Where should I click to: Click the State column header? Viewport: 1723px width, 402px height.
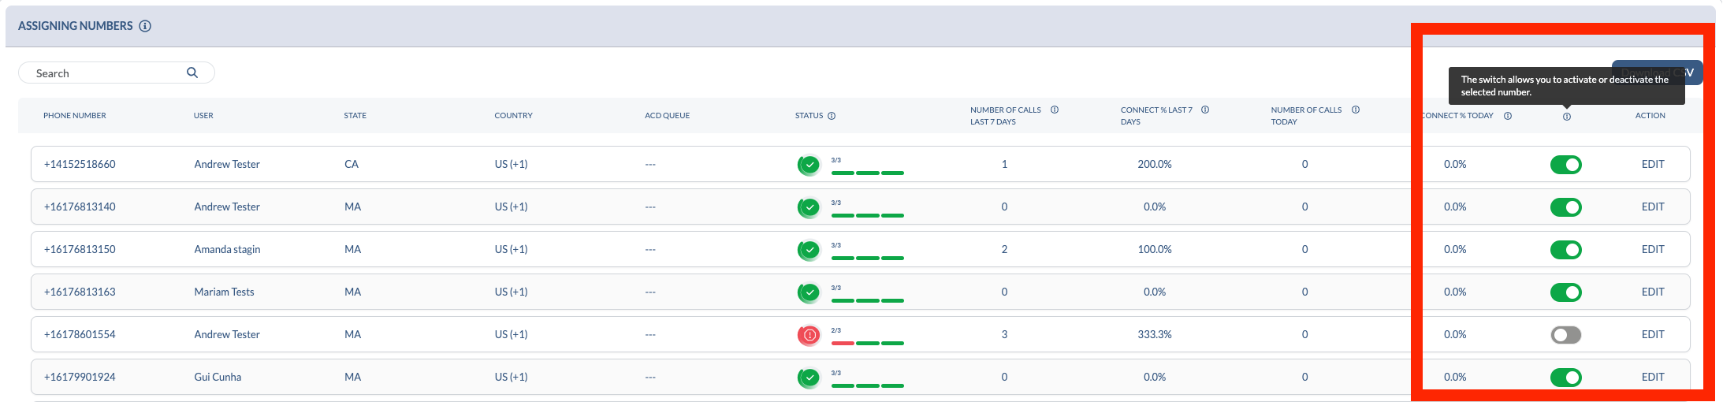355,116
